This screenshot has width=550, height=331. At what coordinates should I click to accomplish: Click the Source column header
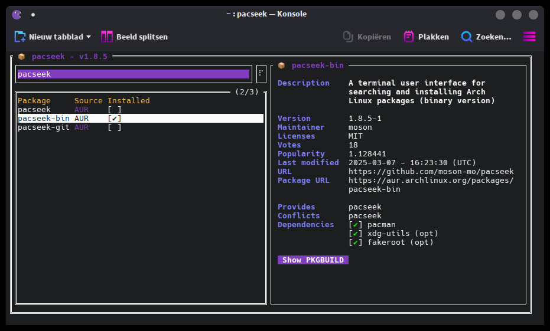tap(89, 100)
